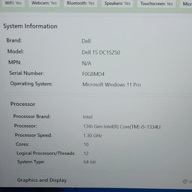Select processor speed 1.30 GHz
192x192 pixels.
[x=93, y=136]
